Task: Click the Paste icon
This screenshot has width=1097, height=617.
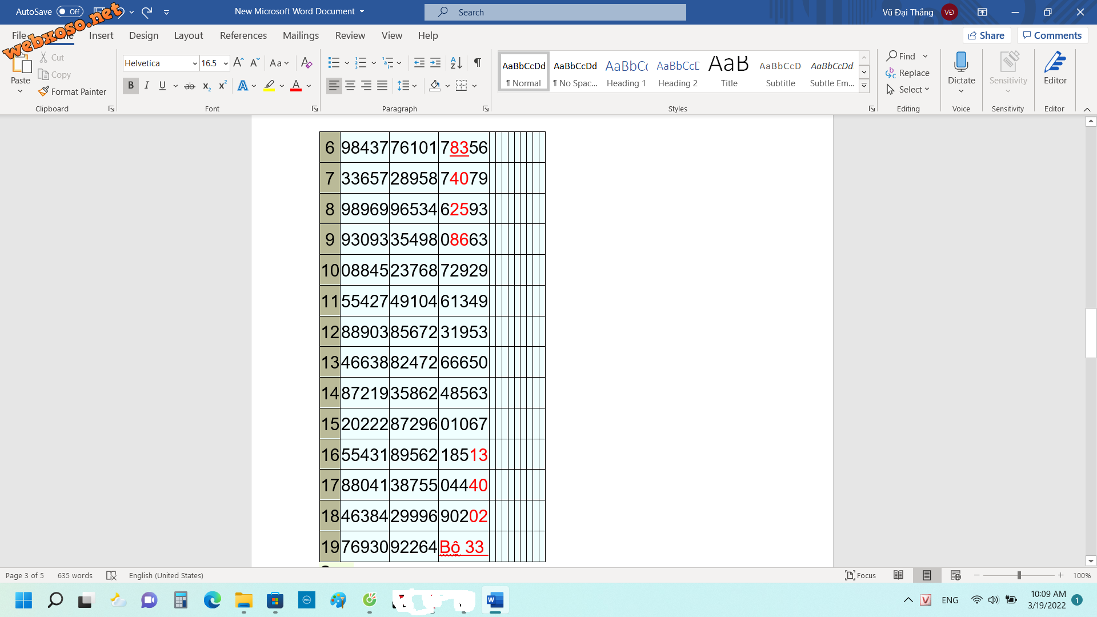Action: point(21,63)
